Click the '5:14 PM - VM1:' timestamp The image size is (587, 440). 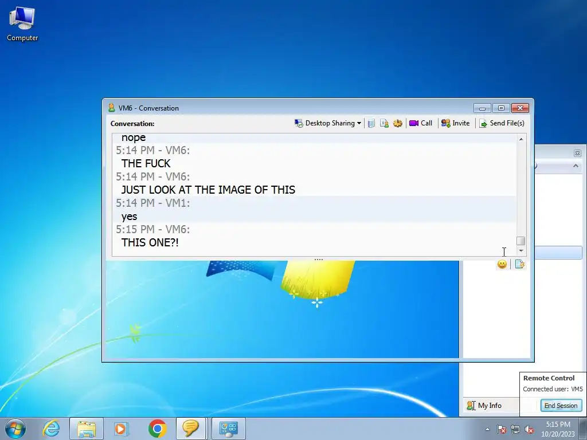click(152, 203)
